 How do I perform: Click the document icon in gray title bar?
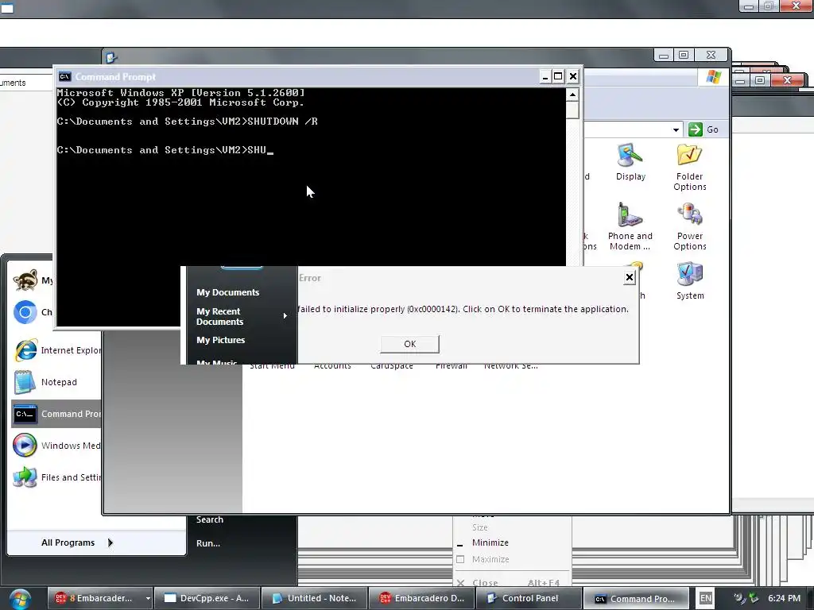[111, 57]
